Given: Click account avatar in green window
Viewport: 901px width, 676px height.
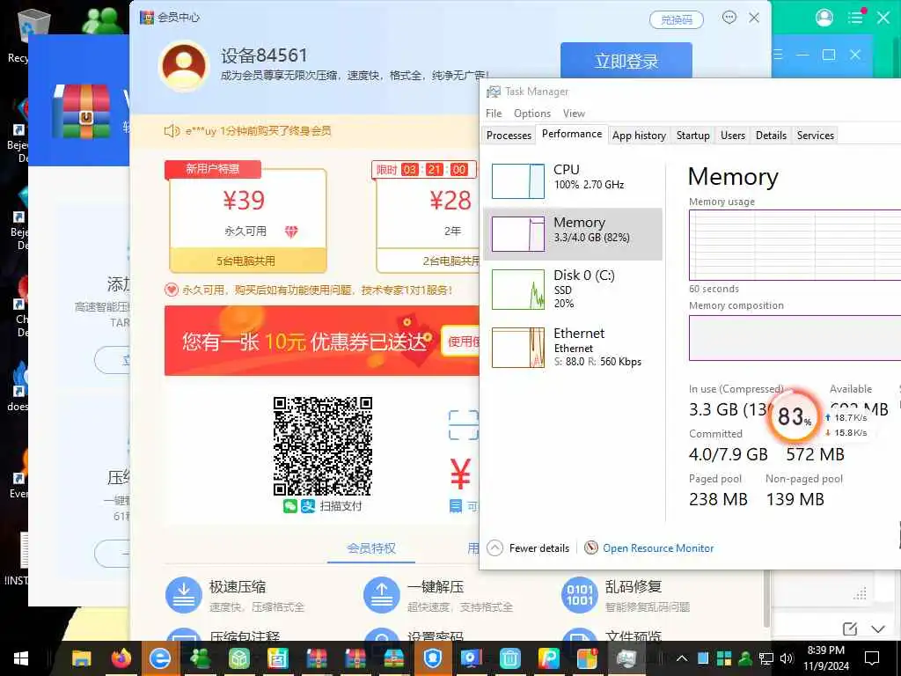Looking at the screenshot, I should [x=824, y=18].
